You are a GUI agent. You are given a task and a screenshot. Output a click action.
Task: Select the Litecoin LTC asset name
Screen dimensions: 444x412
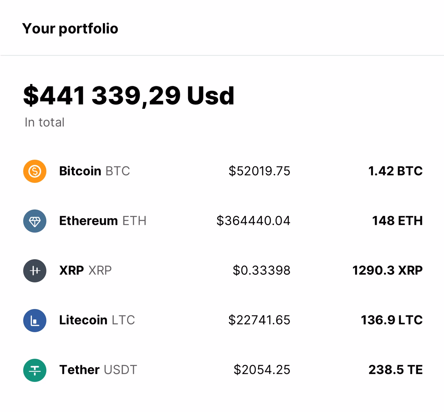coord(97,320)
